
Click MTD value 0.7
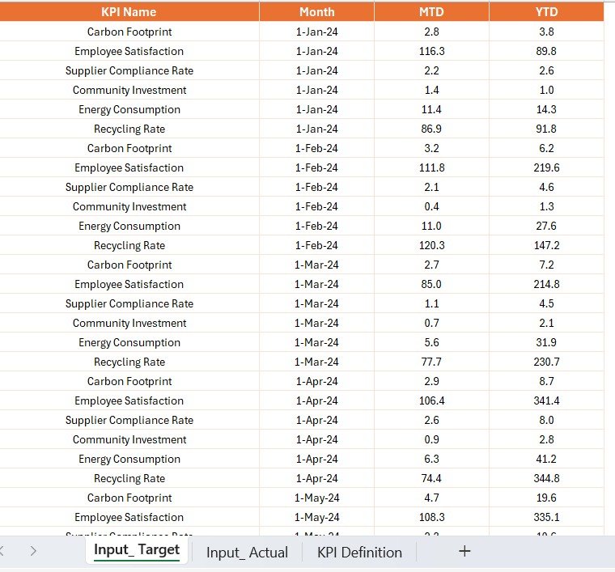(431, 323)
